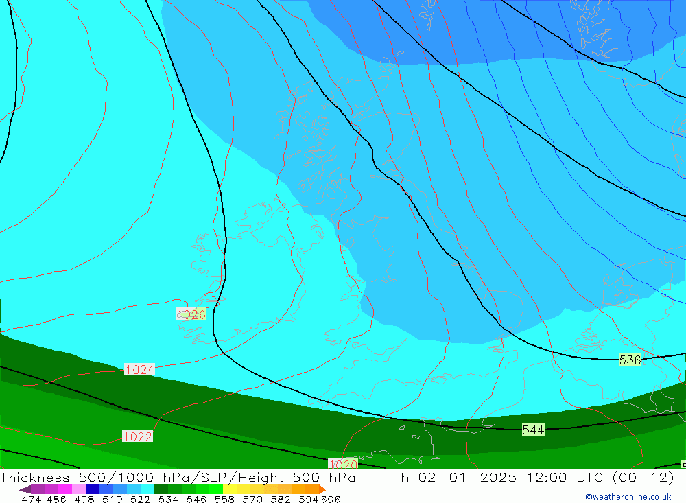Click the Thickness 500/1000 hPa map title
This screenshot has width=686, height=503.
tap(178, 478)
